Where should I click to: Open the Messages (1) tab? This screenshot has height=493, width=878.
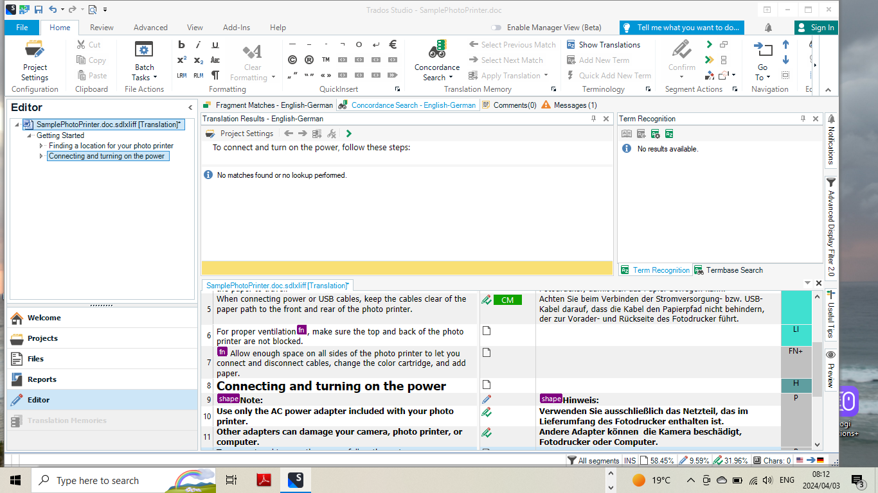click(569, 105)
